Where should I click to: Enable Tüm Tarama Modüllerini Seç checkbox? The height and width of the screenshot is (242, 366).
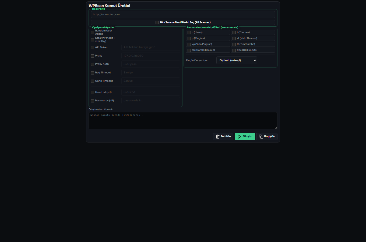(x=157, y=22)
